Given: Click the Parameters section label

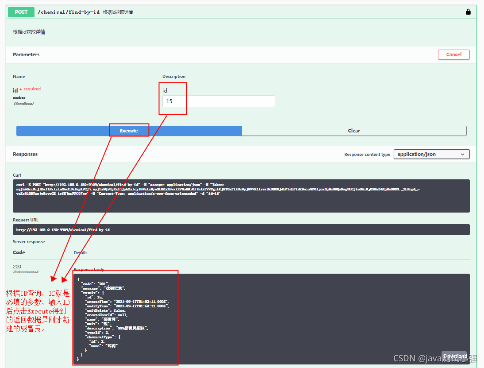Looking at the screenshot, I should point(26,54).
